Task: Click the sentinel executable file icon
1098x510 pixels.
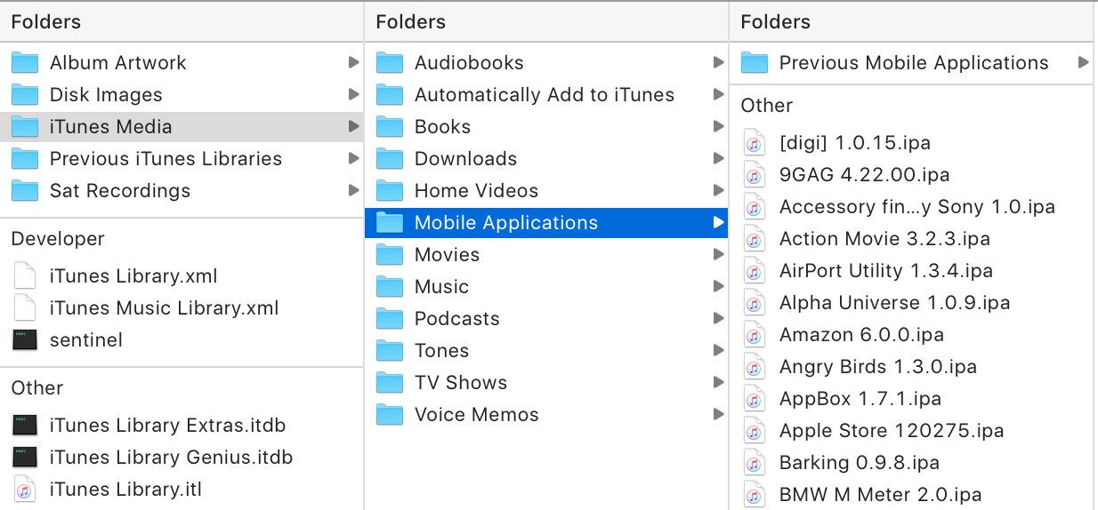Action: [x=25, y=340]
